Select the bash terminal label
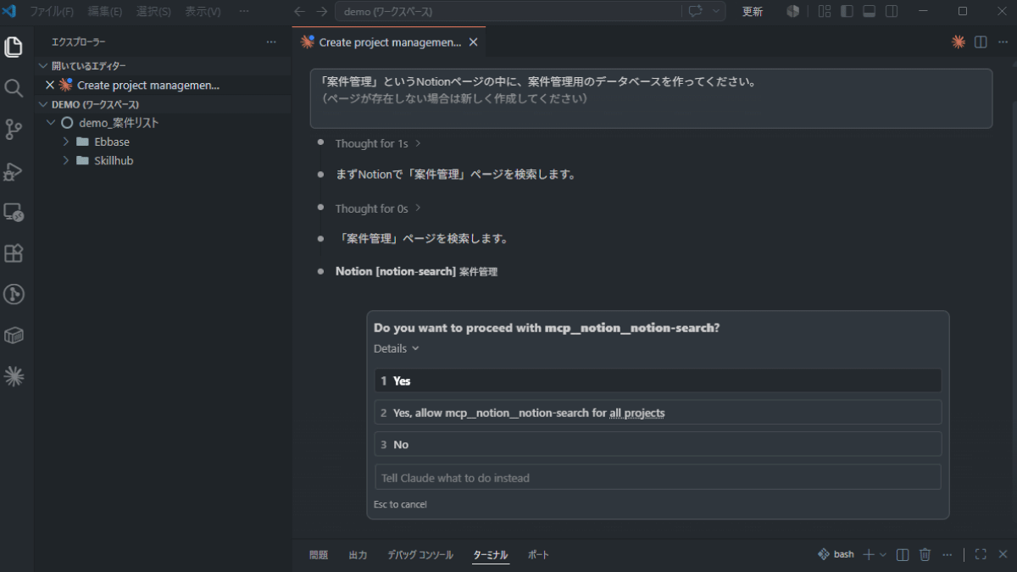The image size is (1017, 572). [x=836, y=554]
